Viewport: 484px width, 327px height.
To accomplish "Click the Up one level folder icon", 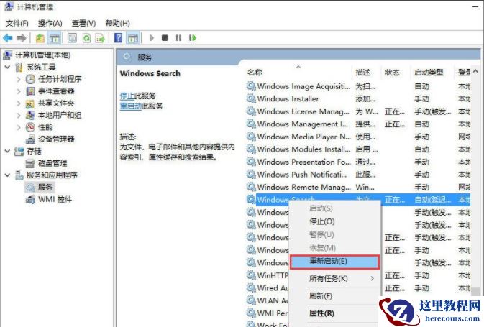I will coord(40,38).
